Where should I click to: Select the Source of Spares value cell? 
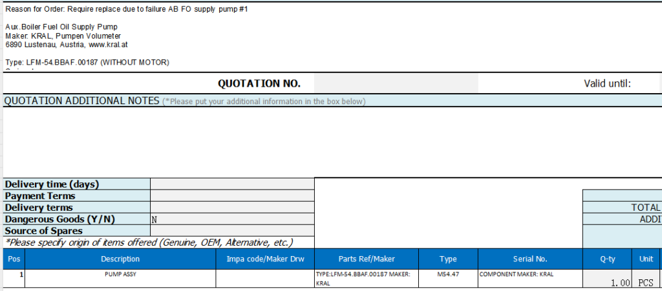click(232, 231)
